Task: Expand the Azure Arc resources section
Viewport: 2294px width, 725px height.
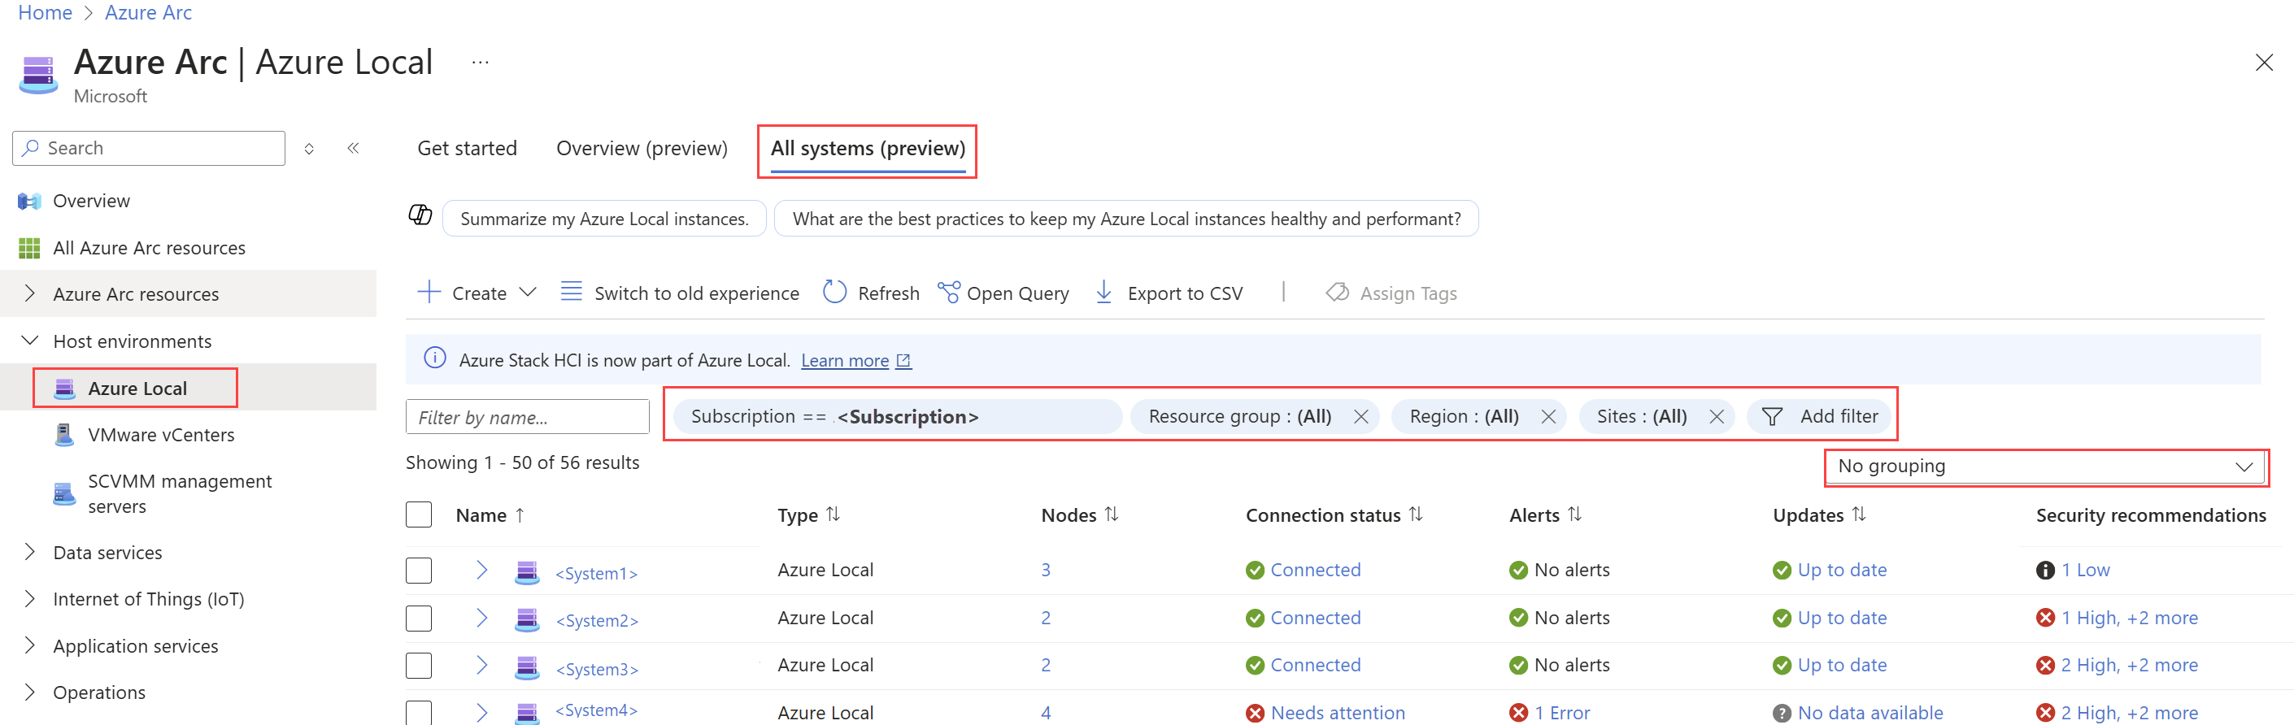Action: point(29,293)
